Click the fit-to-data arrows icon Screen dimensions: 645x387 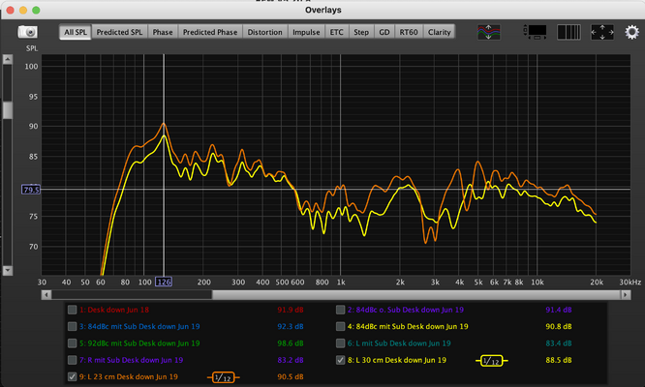(601, 32)
